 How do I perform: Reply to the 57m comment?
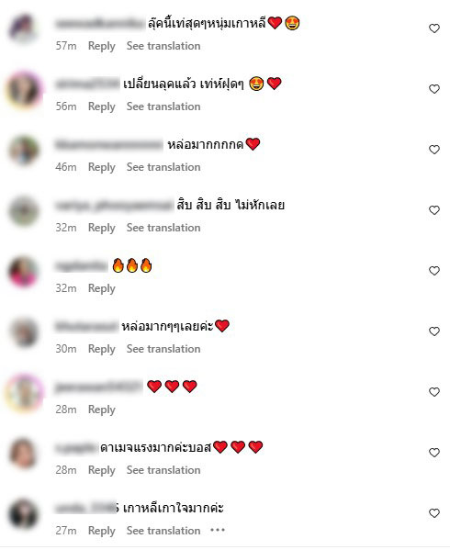101,46
